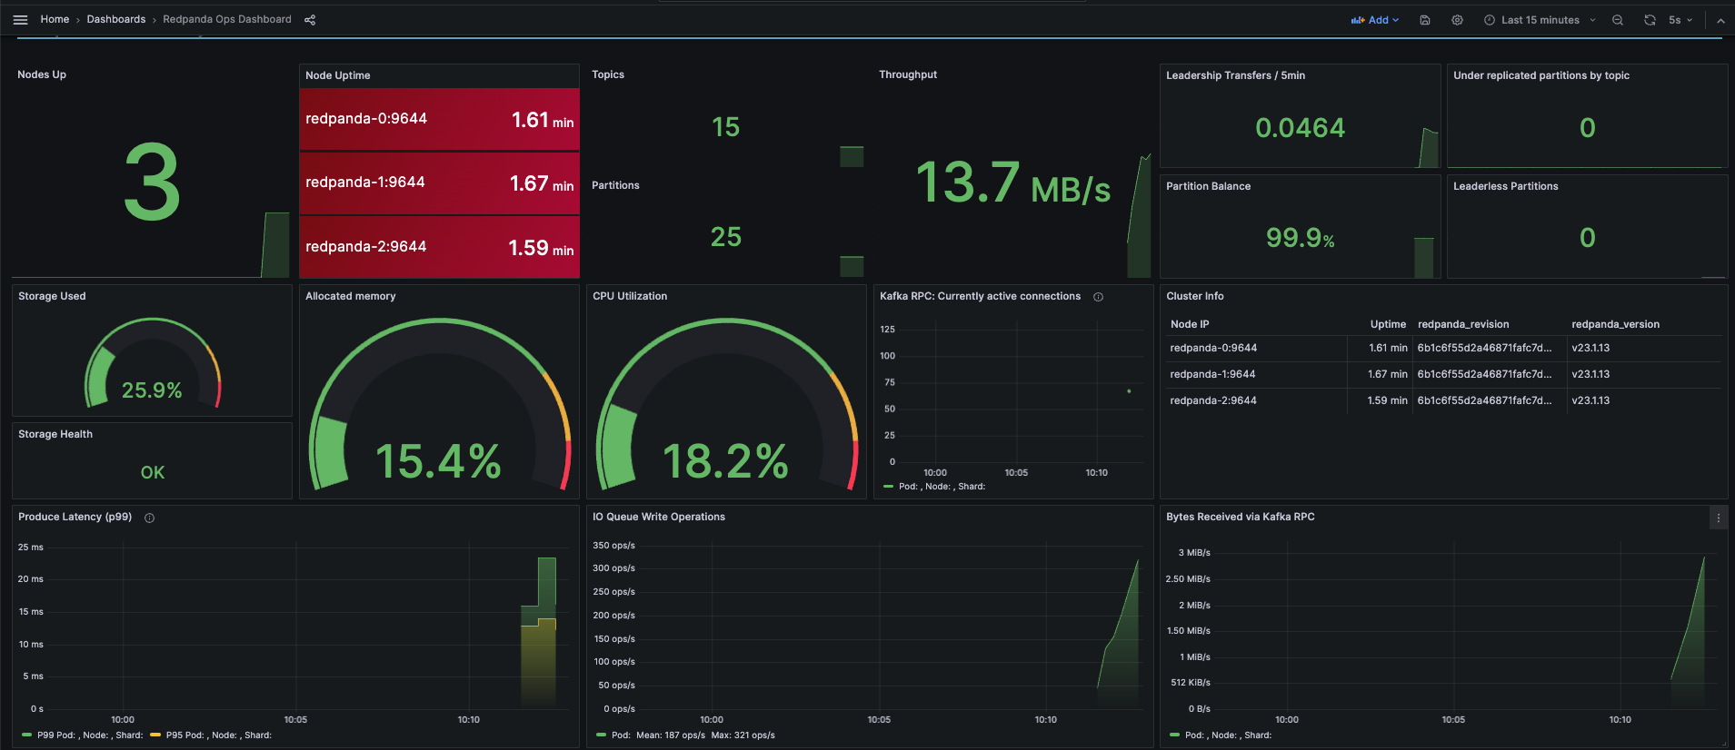The width and height of the screenshot is (1735, 750).
Task: Open the Cluster Info panel title menu
Action: (1195, 296)
